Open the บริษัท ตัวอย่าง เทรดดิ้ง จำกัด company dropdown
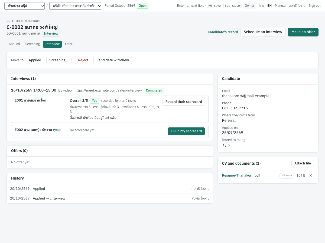Image resolution: width=325 pixels, height=243 pixels. [75, 6]
